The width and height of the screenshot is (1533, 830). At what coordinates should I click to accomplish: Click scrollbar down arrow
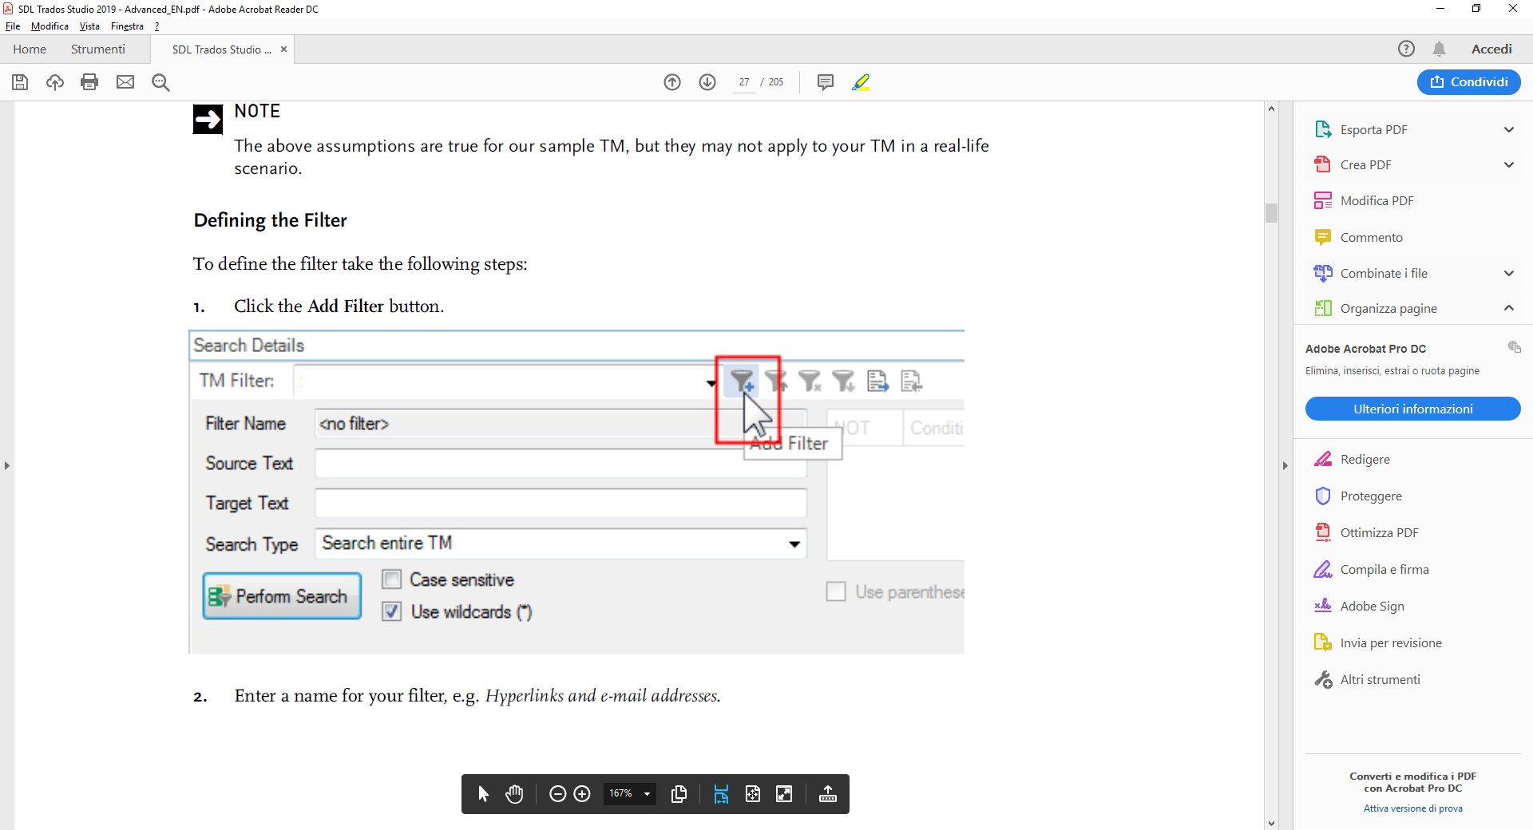point(1271,824)
